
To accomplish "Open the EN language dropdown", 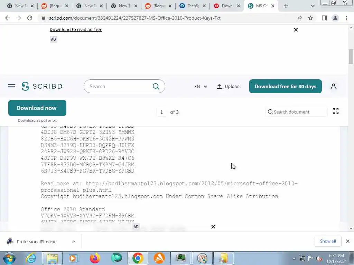I will coord(201,87).
